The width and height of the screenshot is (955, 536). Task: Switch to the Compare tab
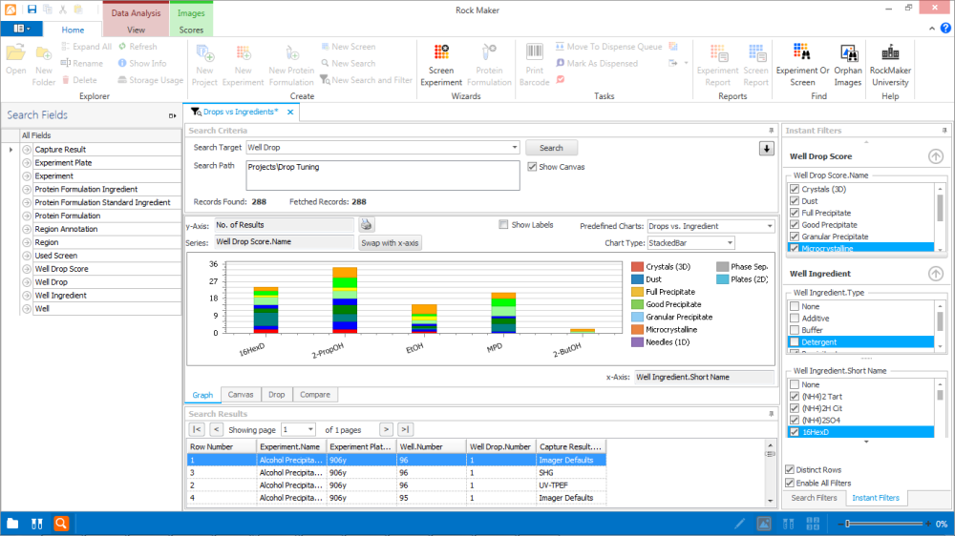tap(315, 395)
